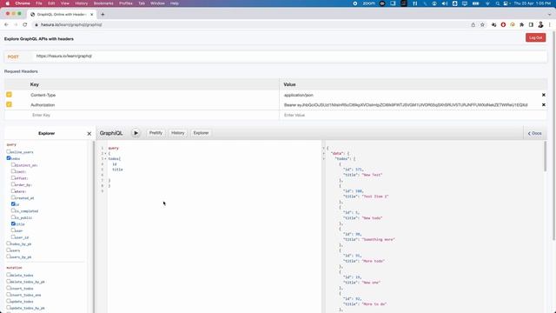Uncheck the todos query field
This screenshot has height=313, width=556.
coord(8,158)
